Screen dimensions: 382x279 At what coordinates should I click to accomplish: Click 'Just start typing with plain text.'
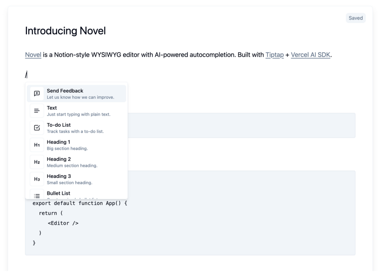click(x=79, y=114)
